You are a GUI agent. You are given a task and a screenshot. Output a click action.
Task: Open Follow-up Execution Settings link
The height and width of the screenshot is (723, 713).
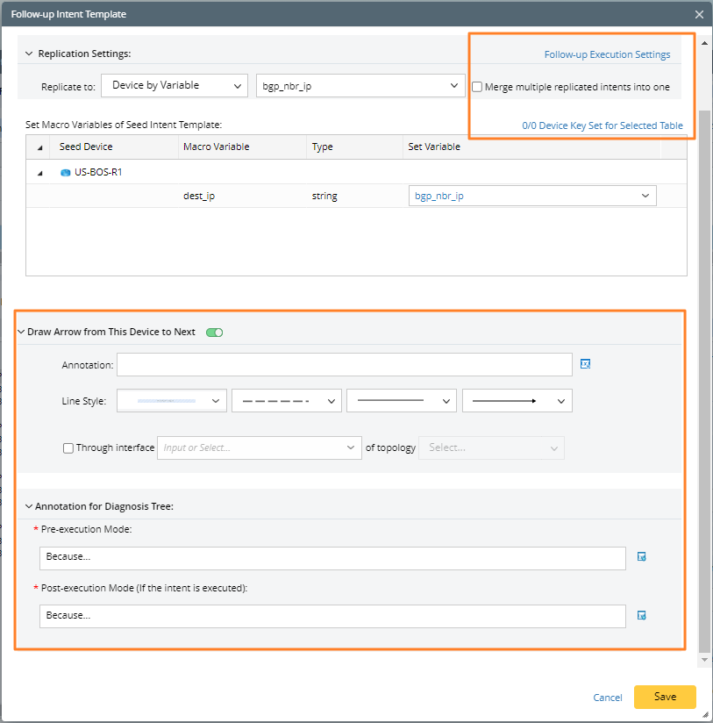pyautogui.click(x=607, y=54)
